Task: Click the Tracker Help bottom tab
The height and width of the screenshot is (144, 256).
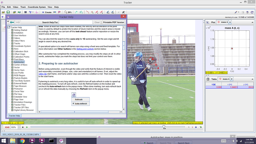Action: (14, 116)
